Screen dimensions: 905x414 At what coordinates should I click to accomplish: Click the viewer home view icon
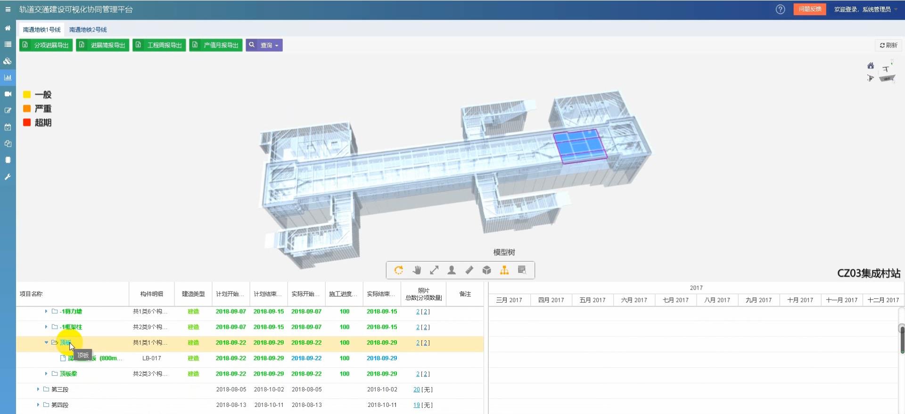[871, 66]
